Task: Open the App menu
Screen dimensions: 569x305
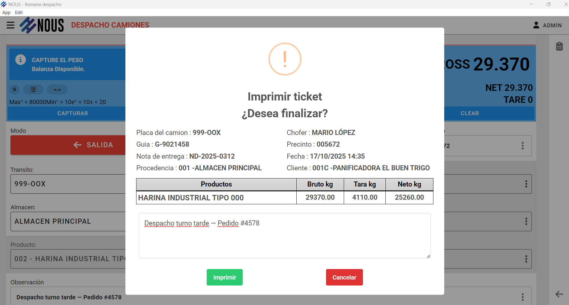Action: [x=6, y=13]
